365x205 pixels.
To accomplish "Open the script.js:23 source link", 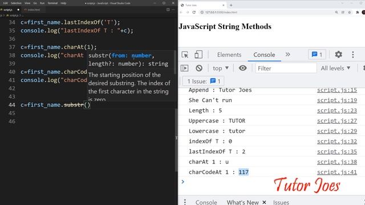I will [x=337, y=110].
